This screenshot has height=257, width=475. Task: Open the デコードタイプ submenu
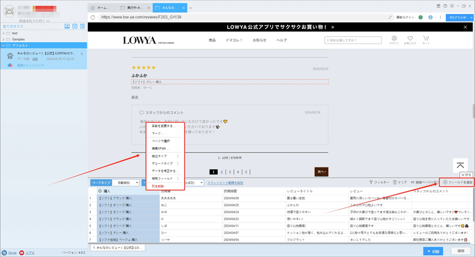tap(165, 163)
